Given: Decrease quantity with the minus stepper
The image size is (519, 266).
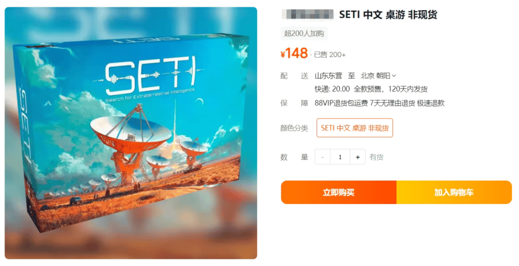Looking at the screenshot, I should pos(322,157).
